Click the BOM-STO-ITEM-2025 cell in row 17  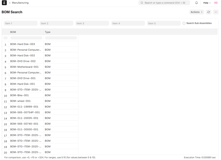(26, 135)
